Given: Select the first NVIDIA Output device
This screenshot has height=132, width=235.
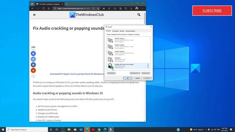Looking at the screenshot, I should click(x=128, y=40).
